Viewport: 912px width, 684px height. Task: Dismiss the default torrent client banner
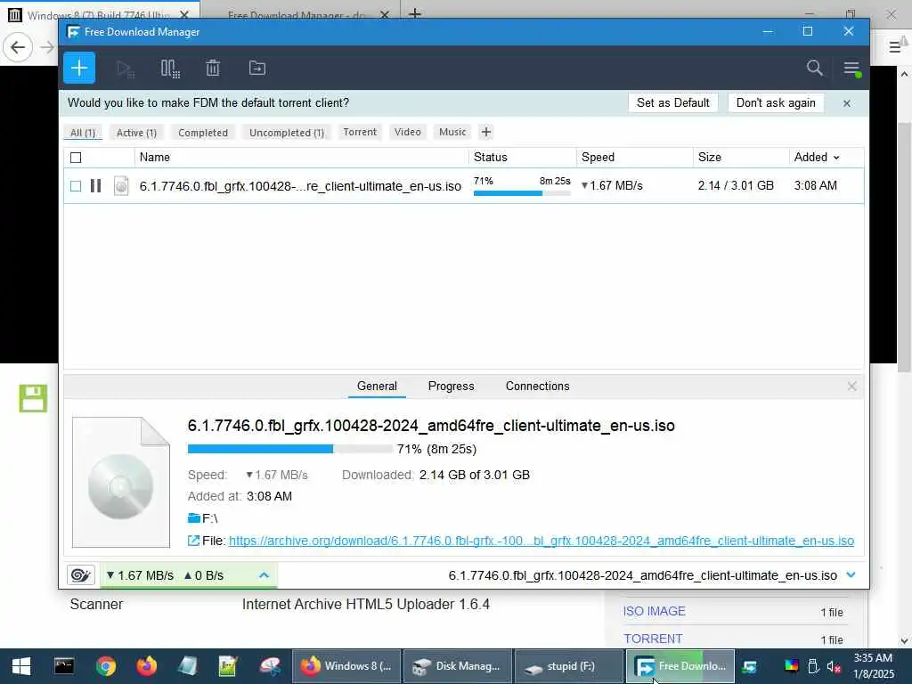pos(847,103)
